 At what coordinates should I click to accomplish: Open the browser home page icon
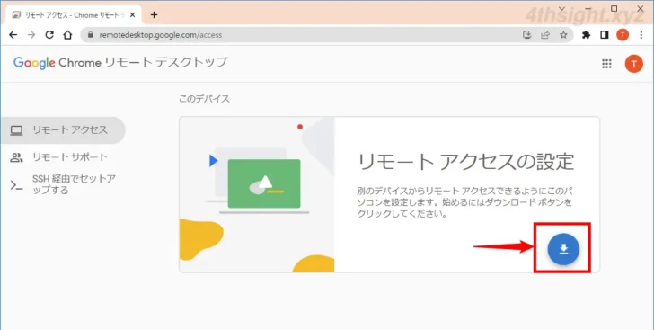click(x=67, y=35)
